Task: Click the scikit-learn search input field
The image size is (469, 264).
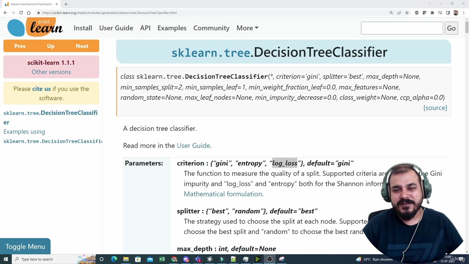Action: coord(402,28)
